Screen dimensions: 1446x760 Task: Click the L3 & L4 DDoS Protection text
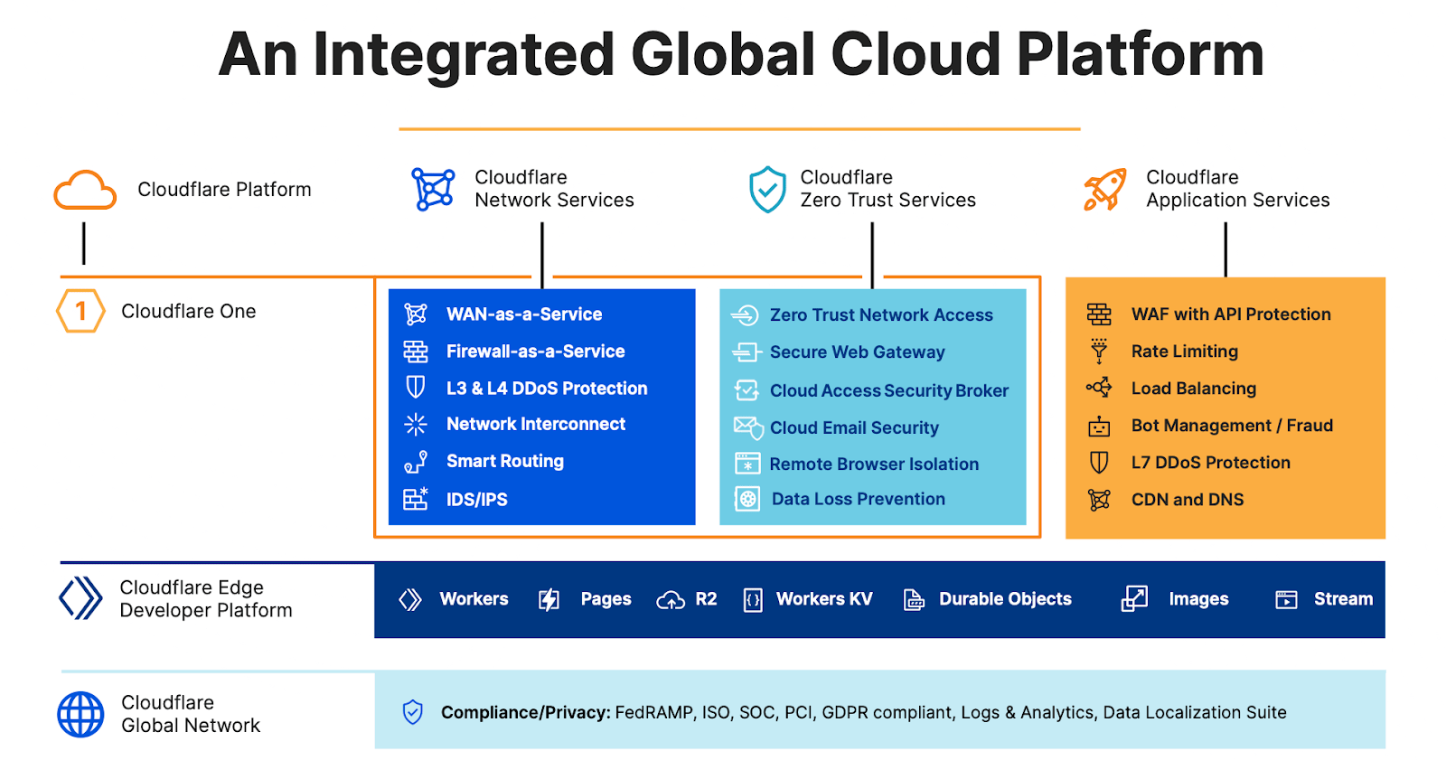(547, 389)
